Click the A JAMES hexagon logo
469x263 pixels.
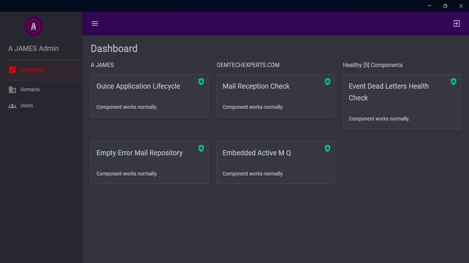[x=34, y=26]
